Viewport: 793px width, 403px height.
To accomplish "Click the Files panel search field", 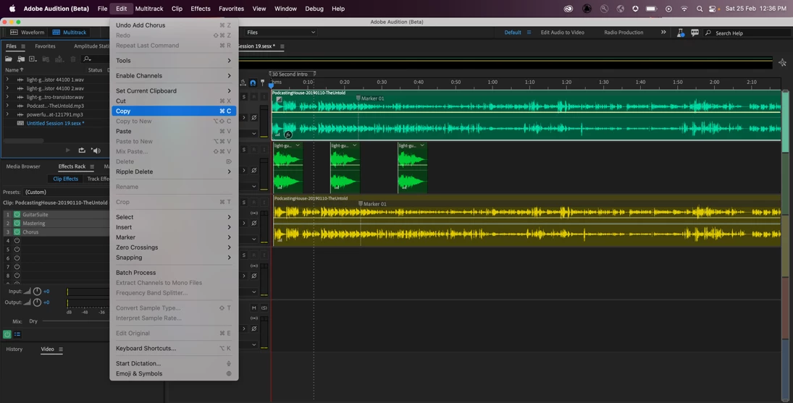I will (96, 59).
